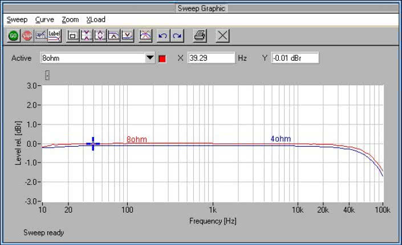Click the full-view zoom rectangle icon
This screenshot has height=245, width=402.
point(73,35)
